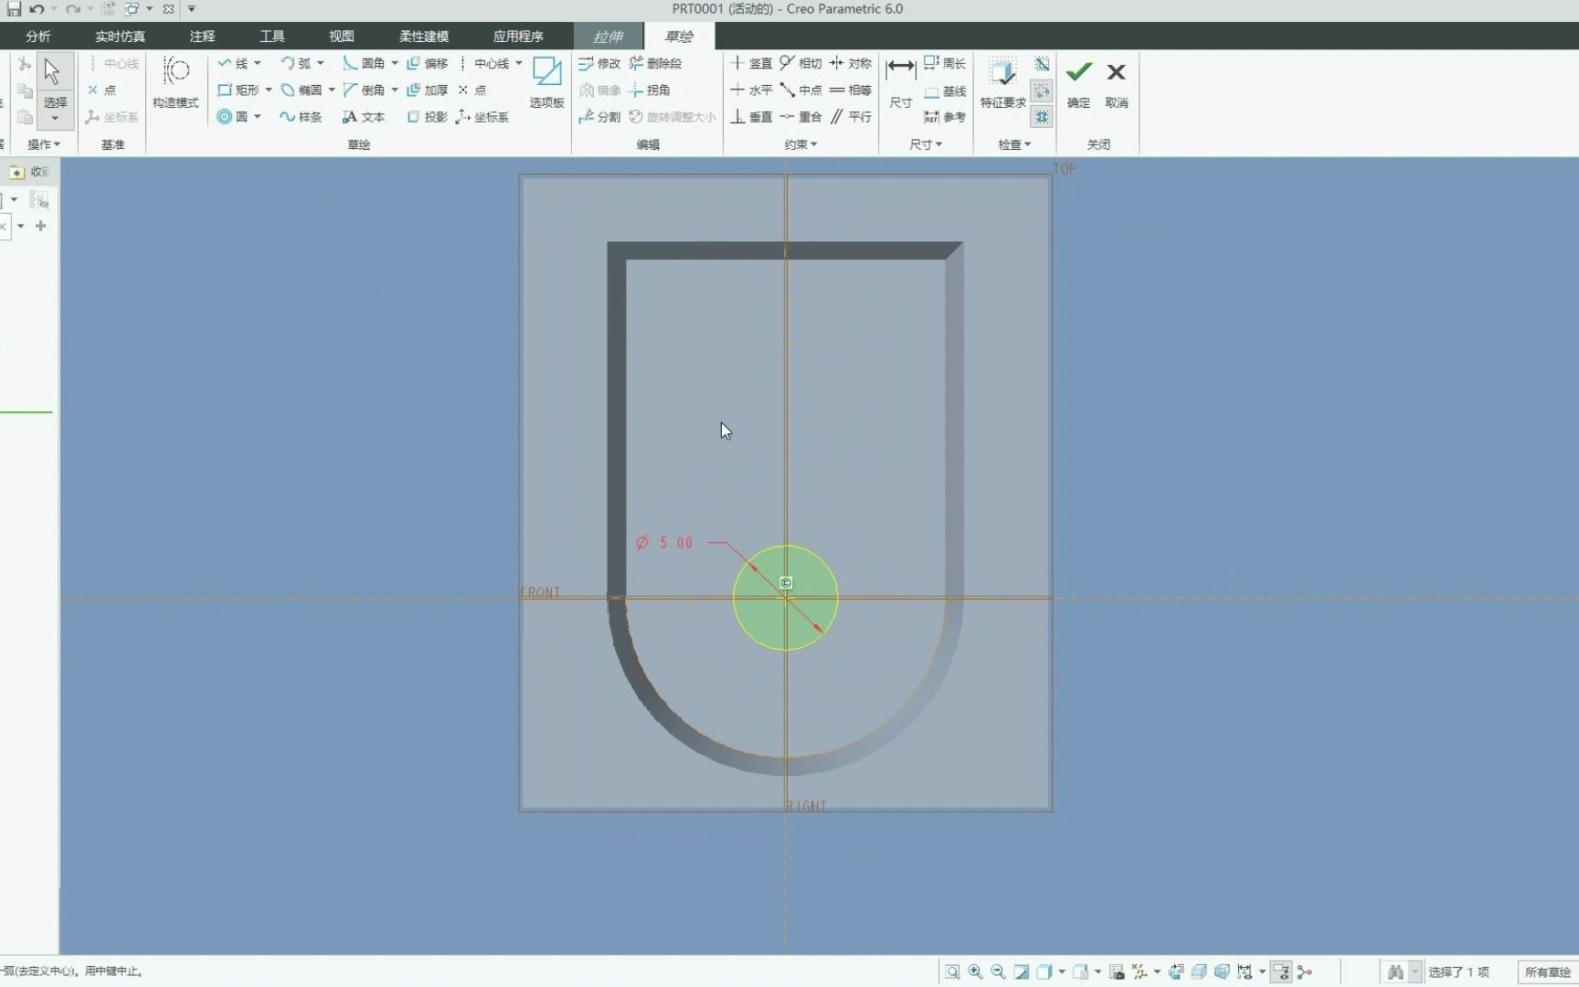Expand the 矩形 rectangle dropdown arrow
Viewport: 1579px width, 987px height.
pyautogui.click(x=269, y=90)
